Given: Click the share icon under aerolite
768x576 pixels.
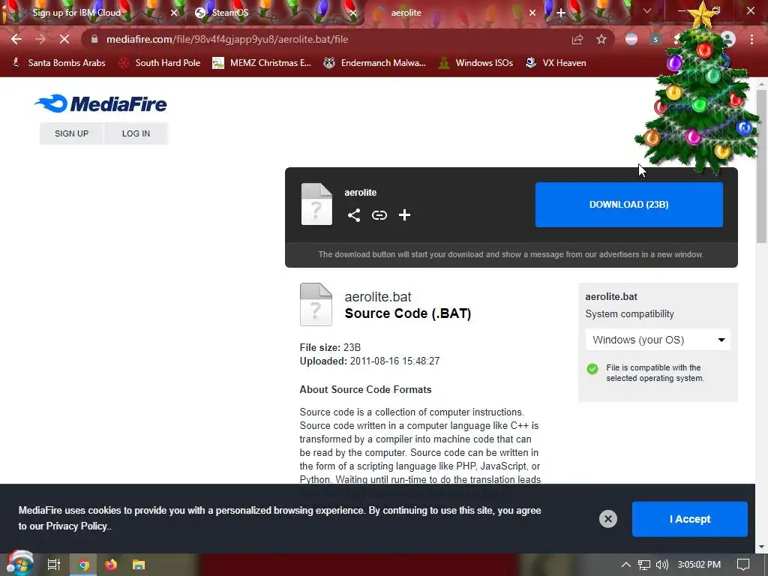Looking at the screenshot, I should coord(354,215).
